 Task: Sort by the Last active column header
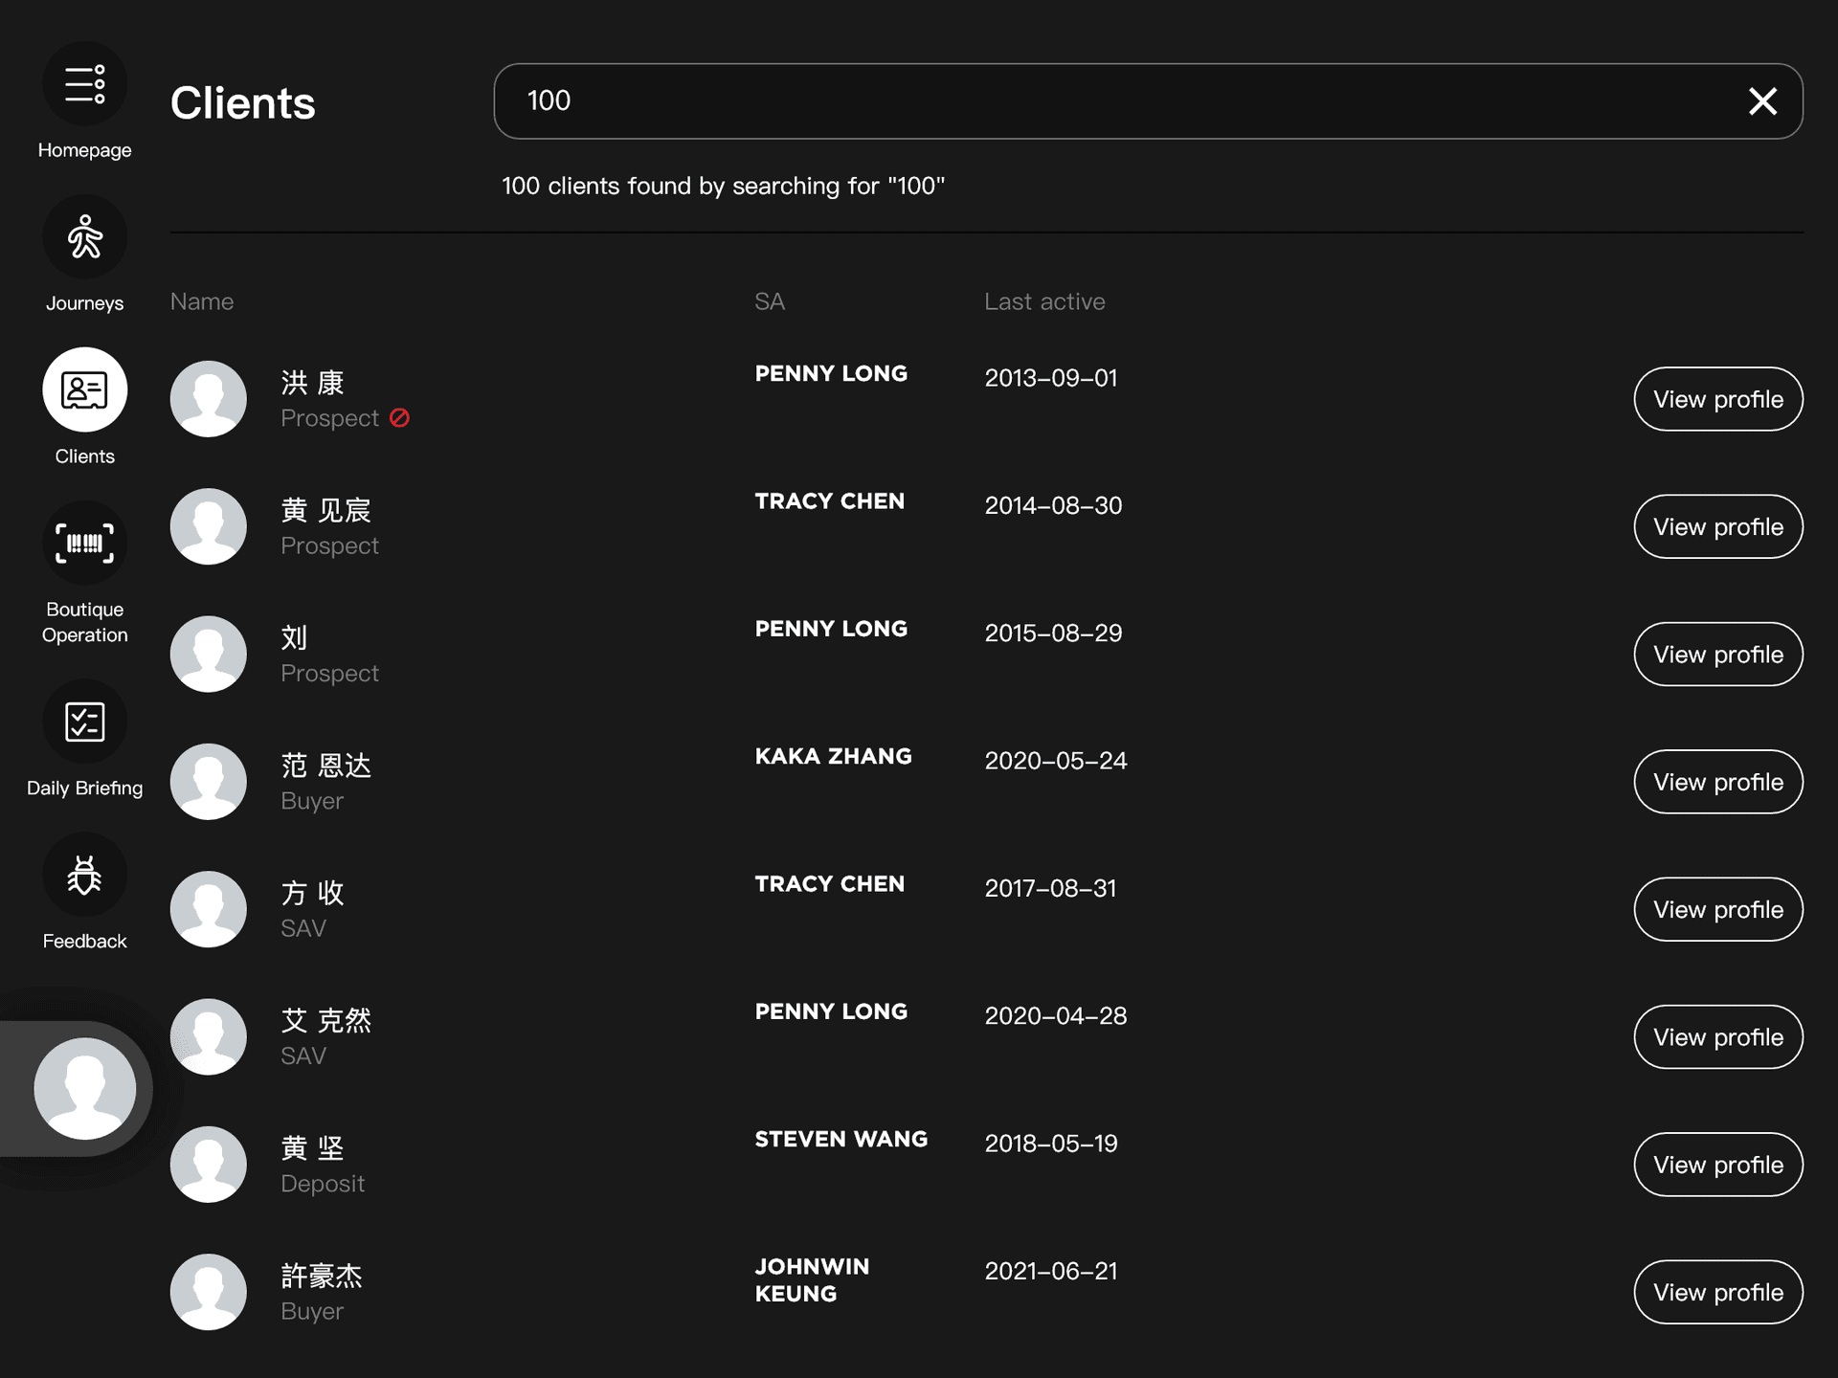pyautogui.click(x=1044, y=301)
